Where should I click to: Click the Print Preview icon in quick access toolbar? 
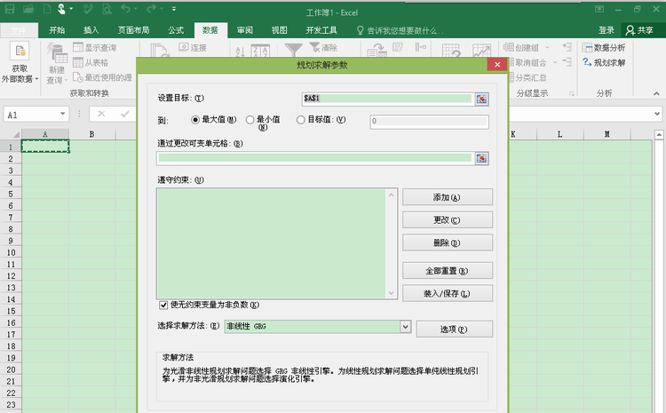pos(107,9)
